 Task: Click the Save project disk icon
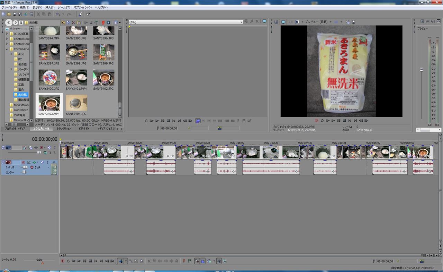click(x=15, y=14)
